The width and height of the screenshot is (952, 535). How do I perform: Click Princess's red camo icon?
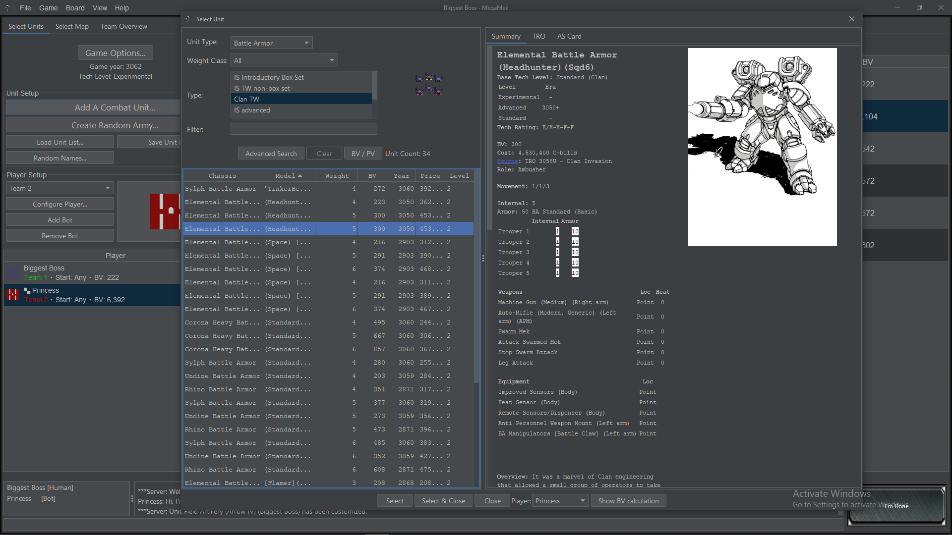coord(12,295)
